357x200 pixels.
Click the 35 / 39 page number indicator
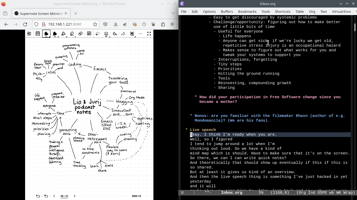(x=64, y=196)
